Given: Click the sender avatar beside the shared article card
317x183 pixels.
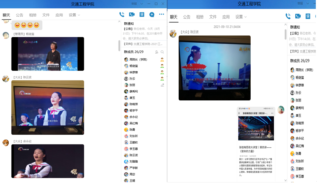Looking at the screenshot, I should (x=281, y=110).
